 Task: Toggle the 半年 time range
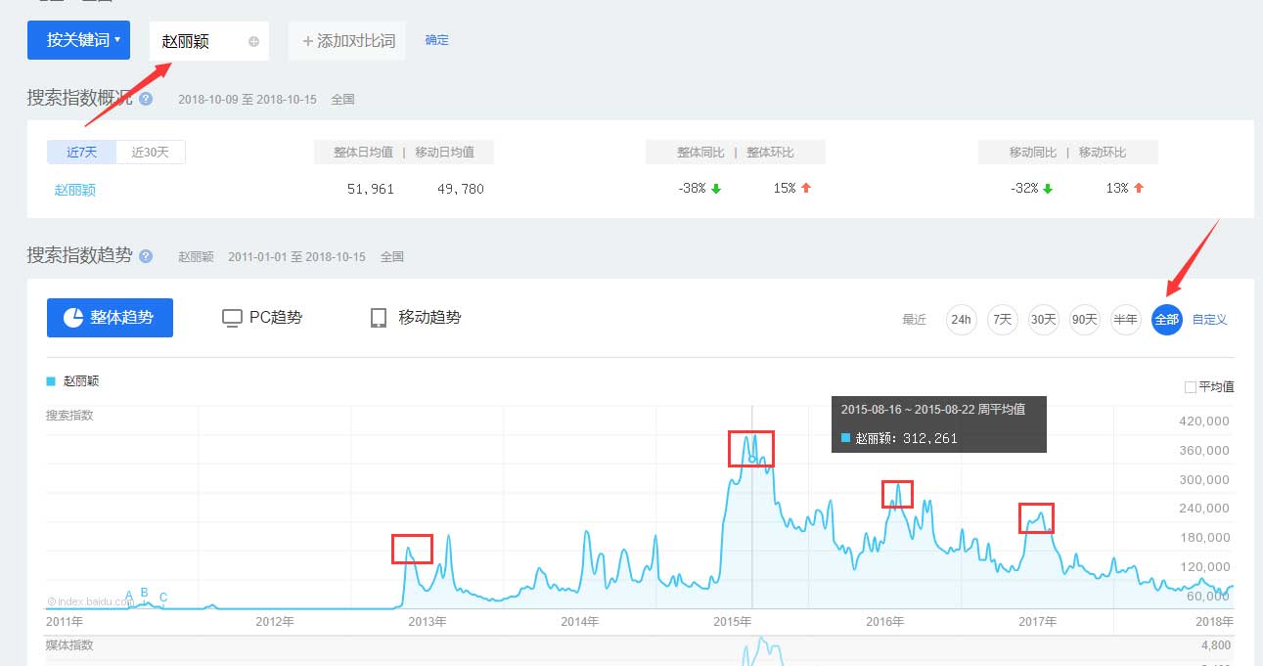click(x=1125, y=319)
